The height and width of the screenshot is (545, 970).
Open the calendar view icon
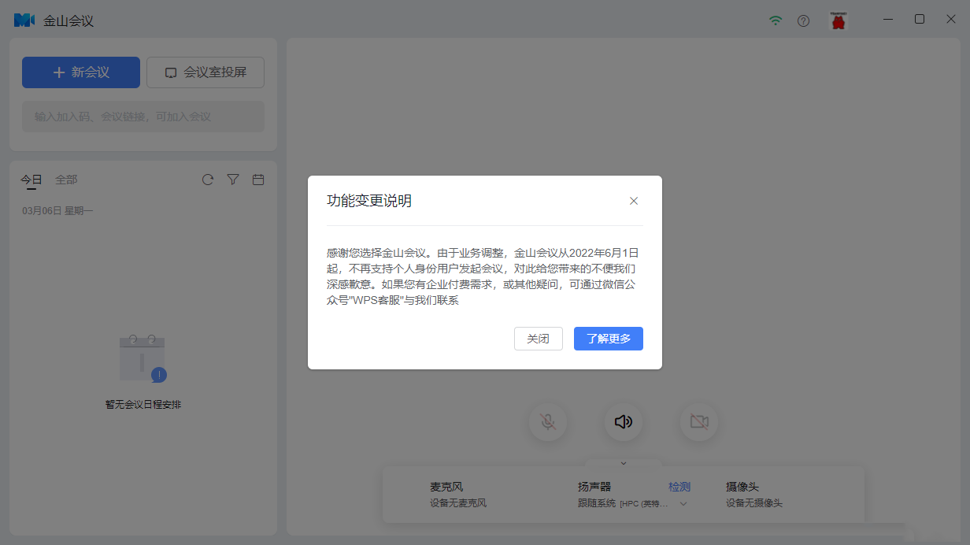(257, 180)
